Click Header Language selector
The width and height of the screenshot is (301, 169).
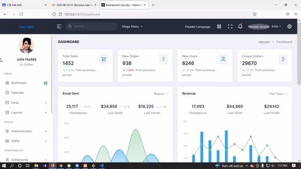(198, 27)
